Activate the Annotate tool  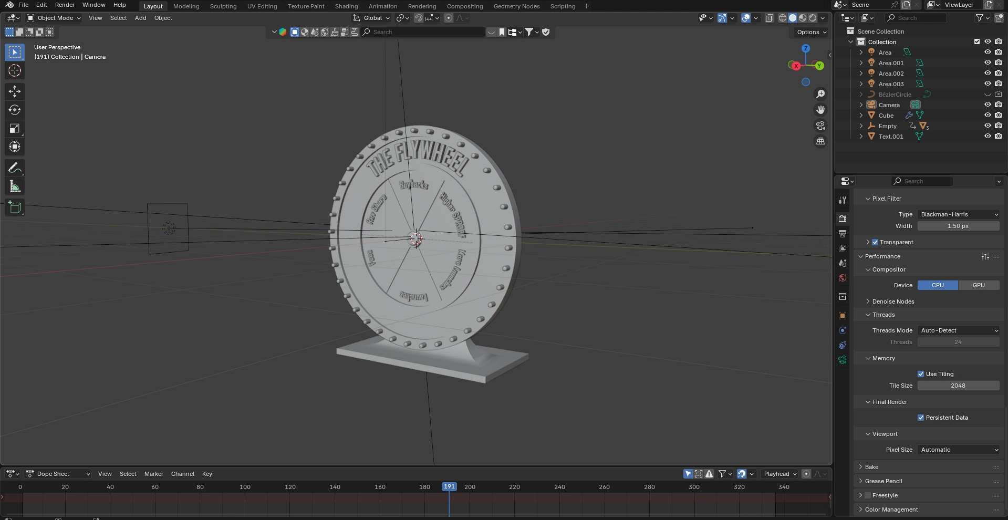[x=15, y=168]
